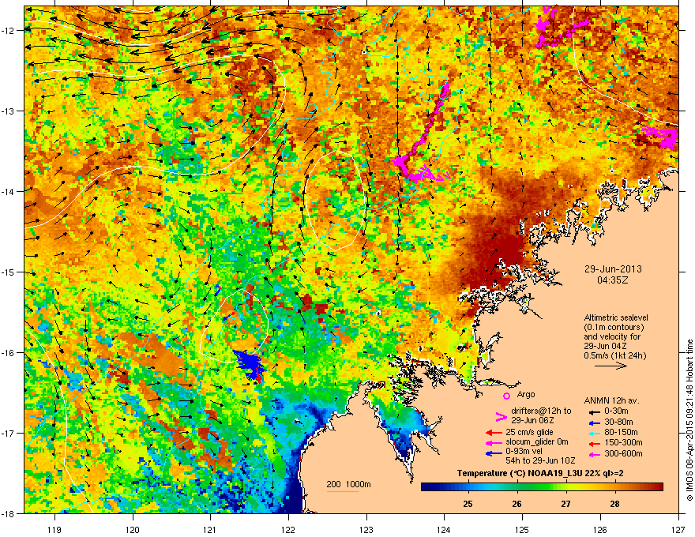Click the longitude axis label '126'
Image resolution: width=695 pixels, height=537 pixels.
tap(600, 530)
